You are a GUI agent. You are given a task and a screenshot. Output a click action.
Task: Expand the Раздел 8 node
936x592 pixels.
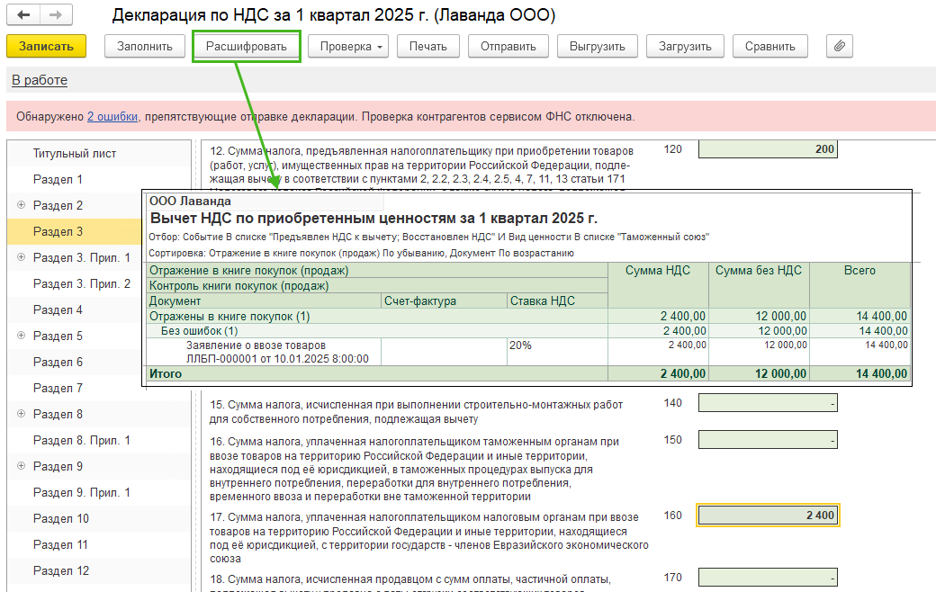tap(21, 414)
